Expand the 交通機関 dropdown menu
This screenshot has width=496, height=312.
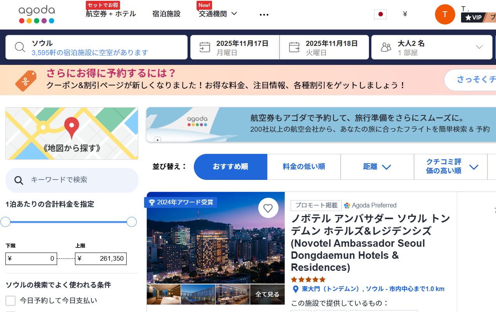pos(218,14)
